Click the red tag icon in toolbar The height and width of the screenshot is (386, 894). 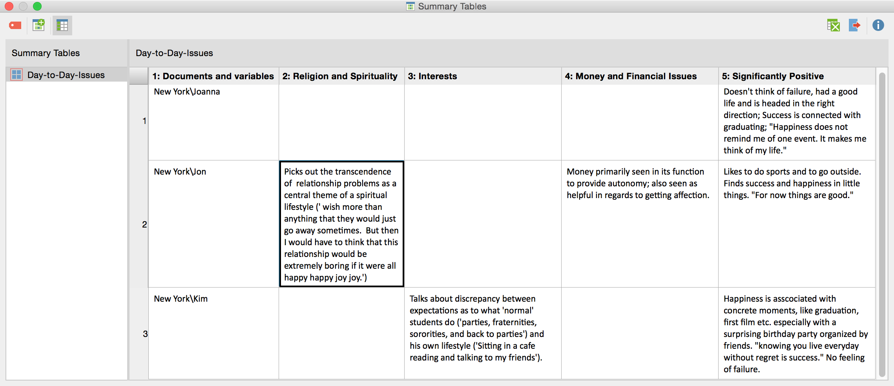[15, 25]
